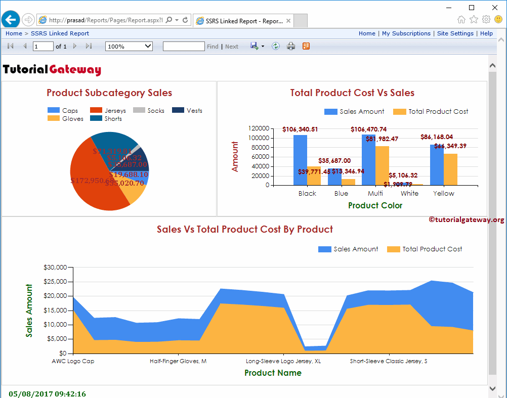Viewport: 507px width, 398px height.
Task: Click the Print report icon
Action: 291,46
